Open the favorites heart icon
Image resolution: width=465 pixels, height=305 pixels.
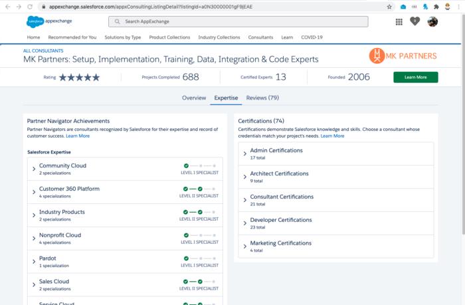tap(415, 21)
